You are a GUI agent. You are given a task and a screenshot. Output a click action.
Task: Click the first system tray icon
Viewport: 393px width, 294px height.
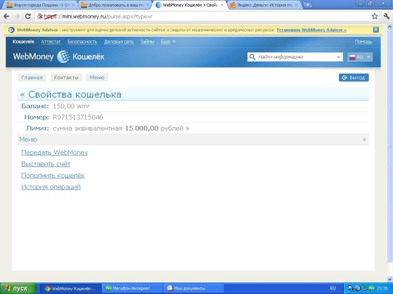coord(351,288)
